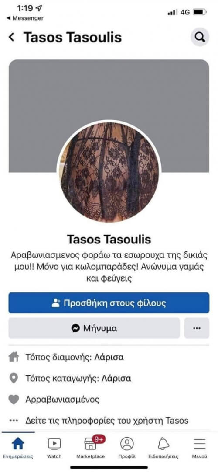Click the Μήνυμα button
Screen dimensions: 218x473
pos(94,328)
